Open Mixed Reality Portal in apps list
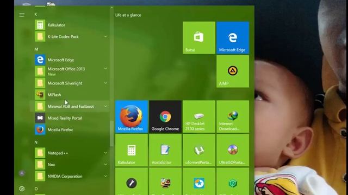Viewport: 348px width, 195px height. click(70, 118)
